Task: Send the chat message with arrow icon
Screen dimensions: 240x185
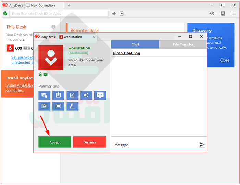Action: [x=202, y=144]
